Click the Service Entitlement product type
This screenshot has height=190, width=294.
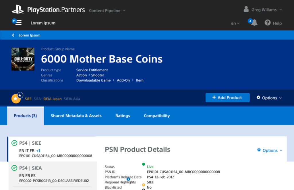[x=92, y=70]
